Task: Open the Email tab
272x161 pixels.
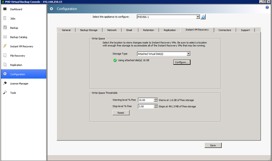Action: tap(129, 30)
